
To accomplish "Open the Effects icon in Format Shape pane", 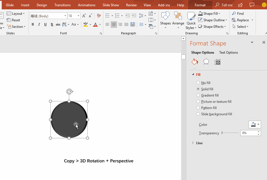I will click(206, 62).
